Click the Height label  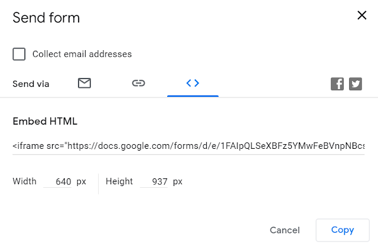tap(119, 181)
